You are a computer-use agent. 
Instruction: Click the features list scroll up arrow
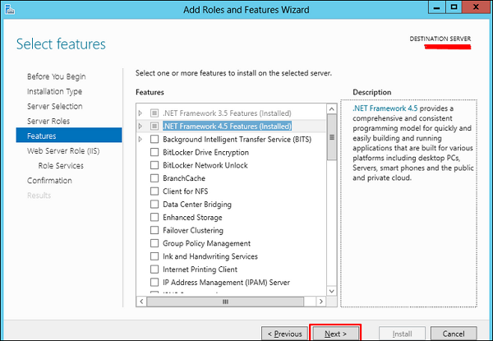coord(331,109)
